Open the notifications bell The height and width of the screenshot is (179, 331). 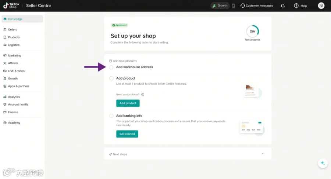(x=283, y=6)
